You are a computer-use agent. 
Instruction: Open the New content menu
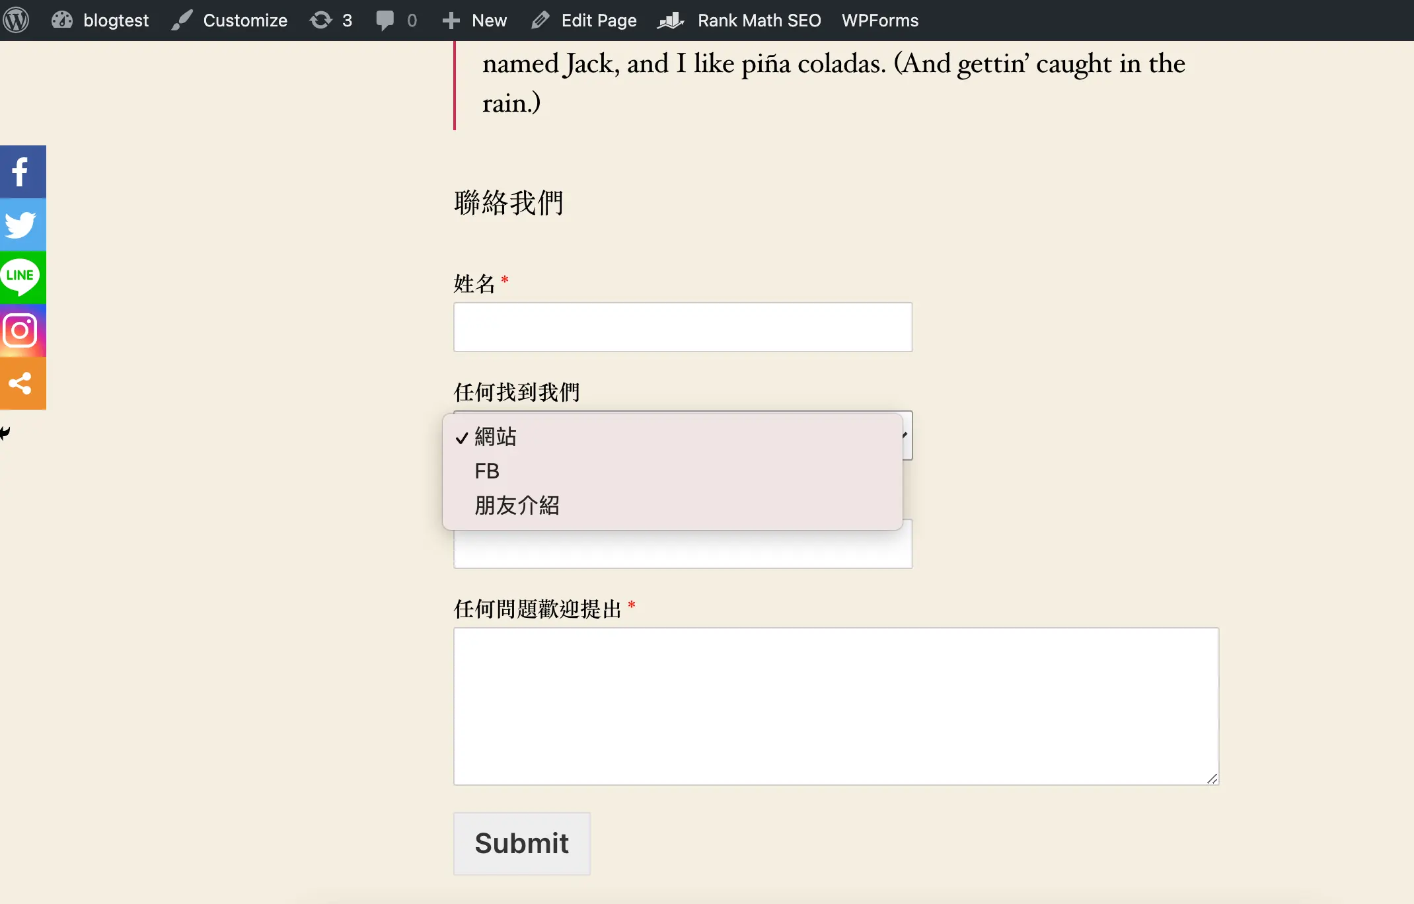tap(474, 20)
